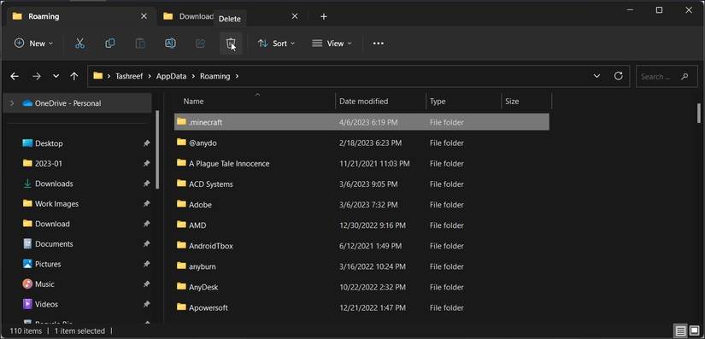The width and height of the screenshot is (705, 339).
Task: Open Downloads in sidebar
Action: pyautogui.click(x=54, y=184)
